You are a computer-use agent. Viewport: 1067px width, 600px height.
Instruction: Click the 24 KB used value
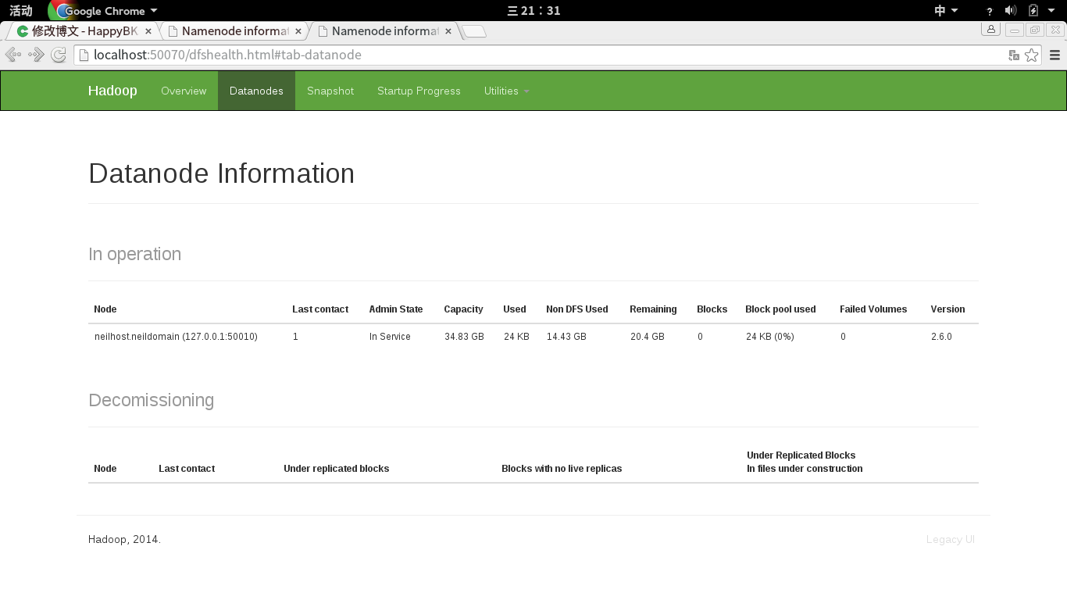(516, 337)
